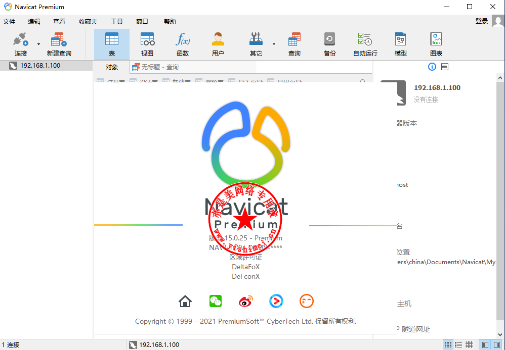The image size is (505, 350).
Task: Select the View (视图) toolbar icon
Action: point(147,39)
